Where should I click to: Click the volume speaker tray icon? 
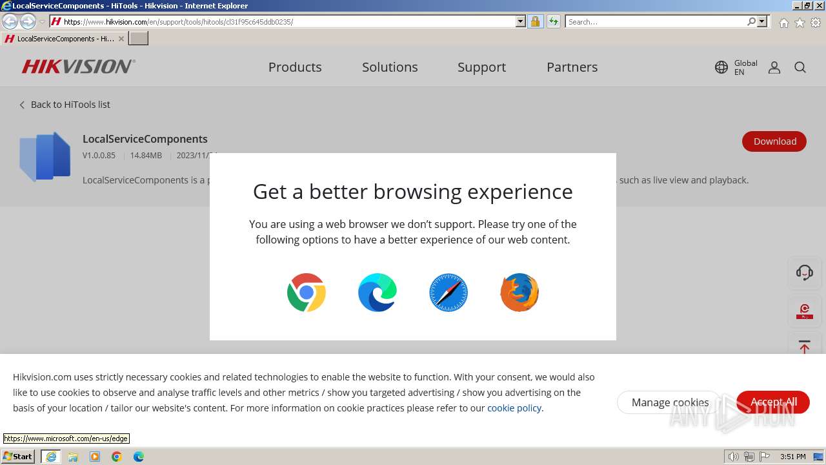point(734,457)
